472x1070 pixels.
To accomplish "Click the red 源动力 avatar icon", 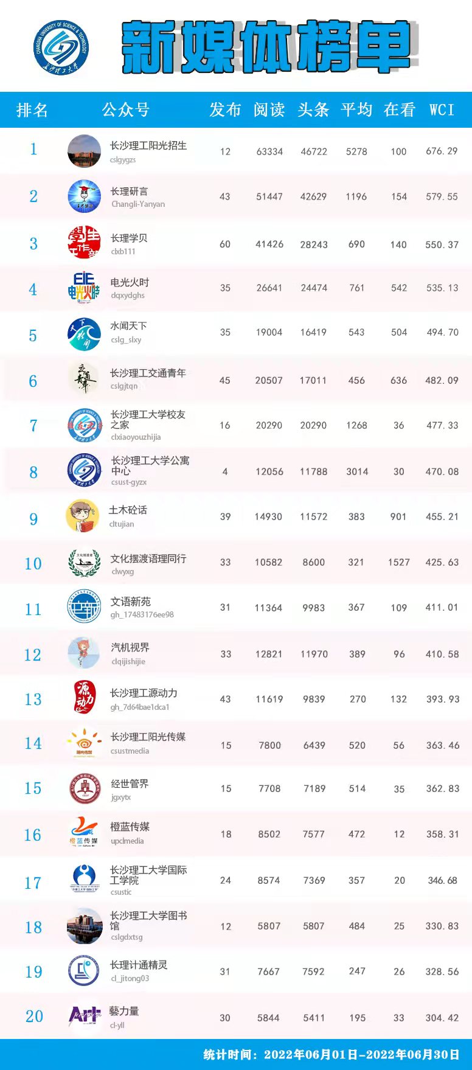I will pos(84,697).
